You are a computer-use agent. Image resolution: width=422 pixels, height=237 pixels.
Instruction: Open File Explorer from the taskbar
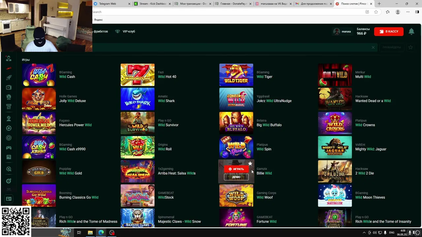tap(90, 233)
